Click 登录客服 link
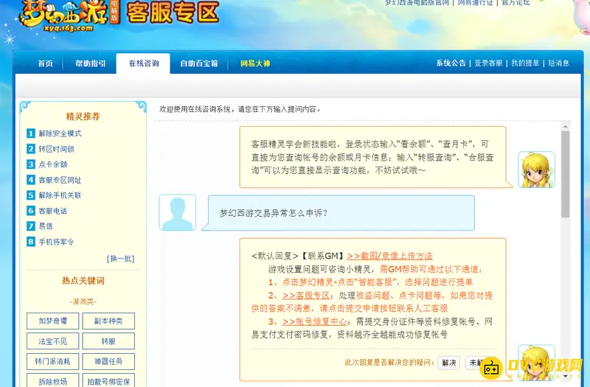590x387 pixels. coord(488,63)
